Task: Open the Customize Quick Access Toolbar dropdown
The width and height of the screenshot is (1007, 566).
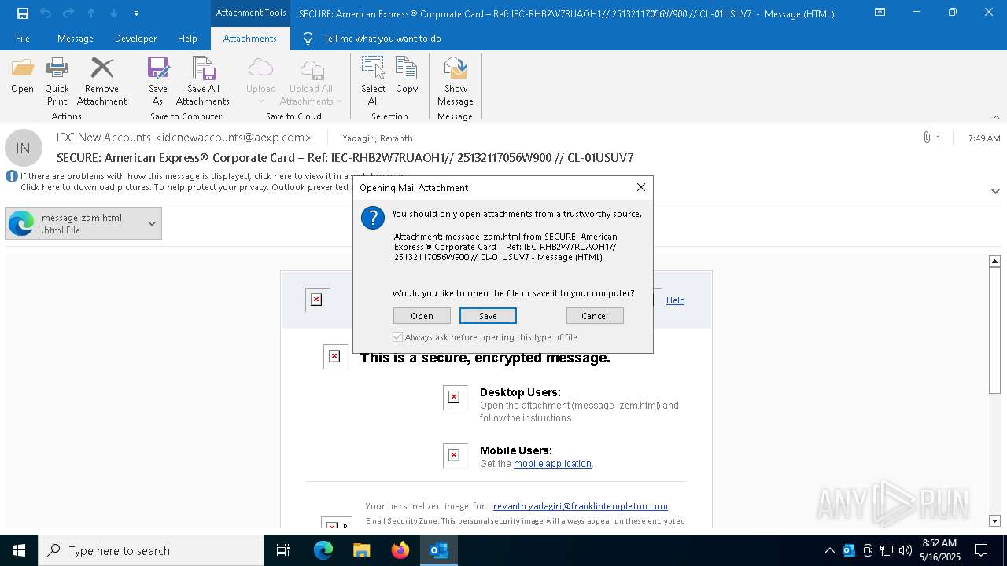Action: click(136, 13)
